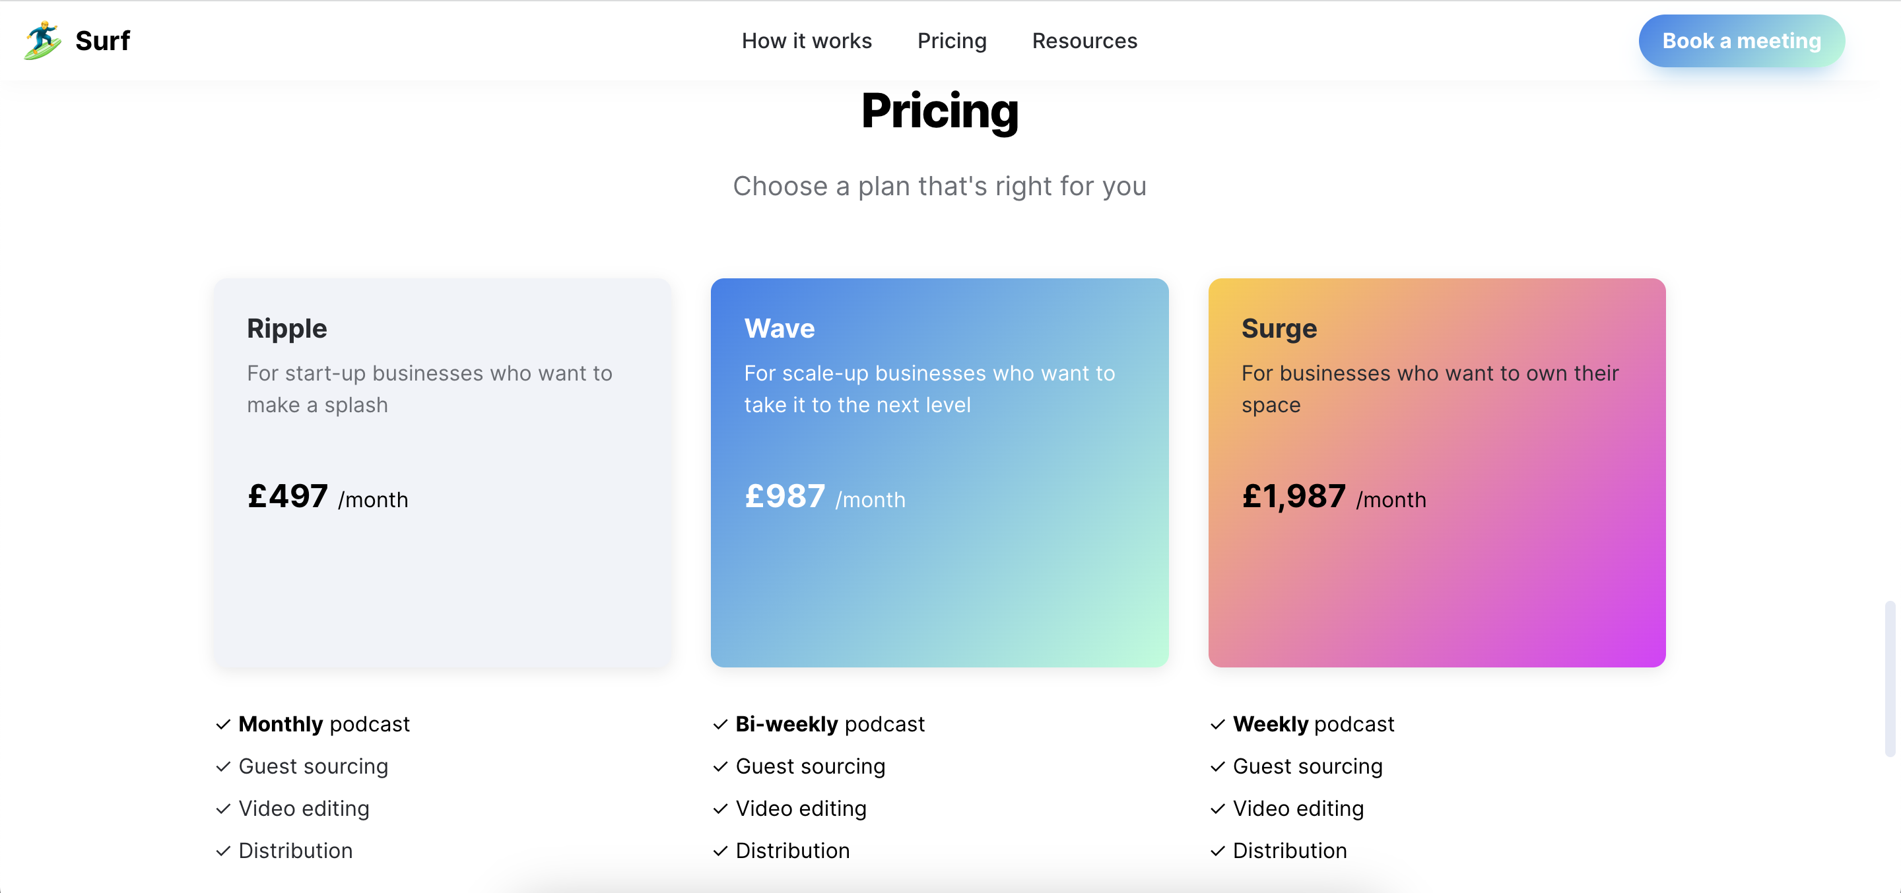The width and height of the screenshot is (1901, 893).
Task: Click the checkmark beside Monthly podcast
Action: 223,725
